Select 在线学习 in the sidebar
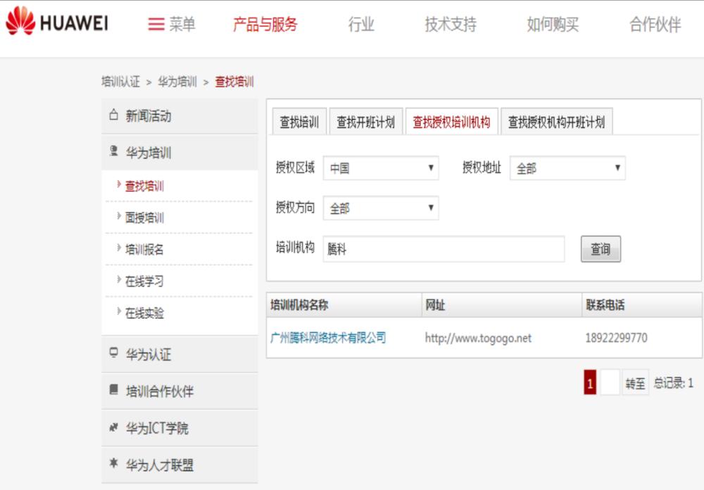The height and width of the screenshot is (490, 704). [x=144, y=281]
